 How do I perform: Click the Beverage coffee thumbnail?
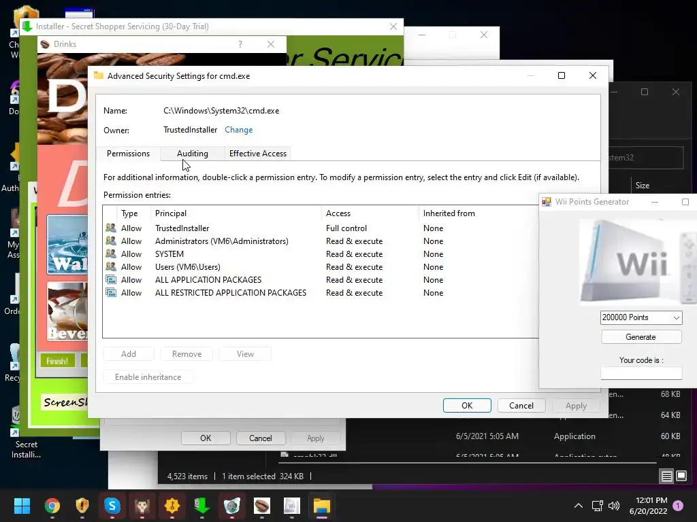point(68,311)
